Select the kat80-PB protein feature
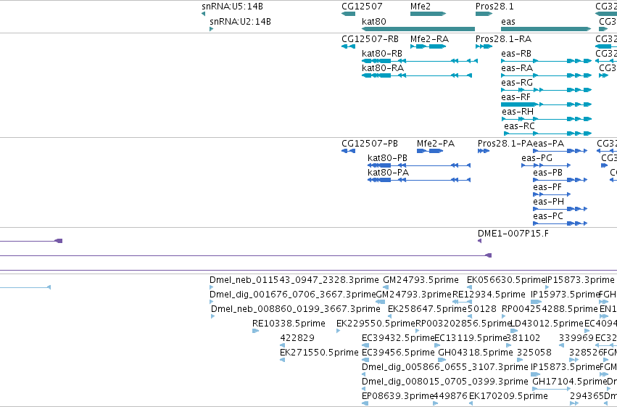Viewport: 617px width, 407px height. pyautogui.click(x=418, y=165)
